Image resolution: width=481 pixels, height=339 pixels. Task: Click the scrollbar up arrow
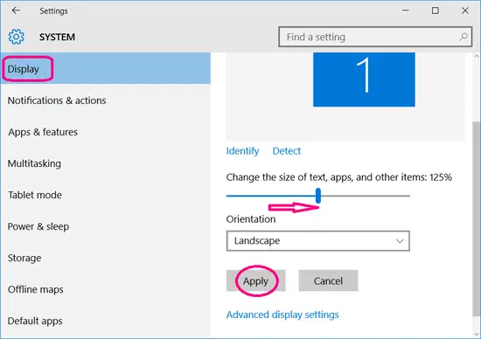tap(477, 57)
